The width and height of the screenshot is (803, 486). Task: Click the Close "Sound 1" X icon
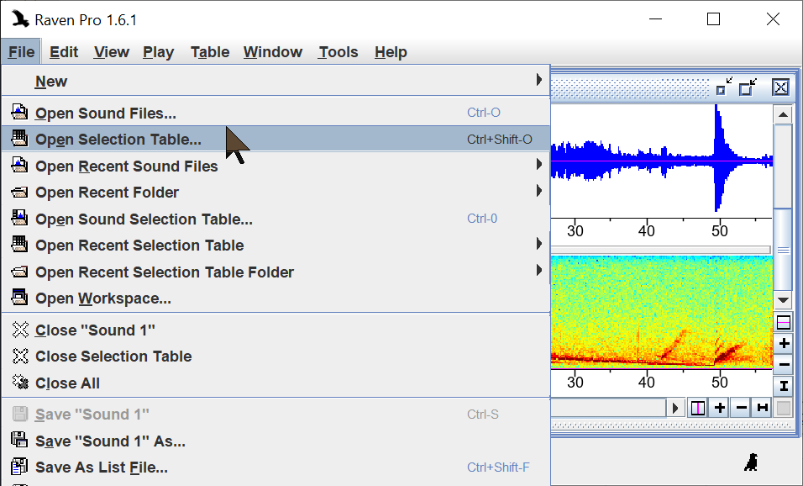[x=20, y=330]
